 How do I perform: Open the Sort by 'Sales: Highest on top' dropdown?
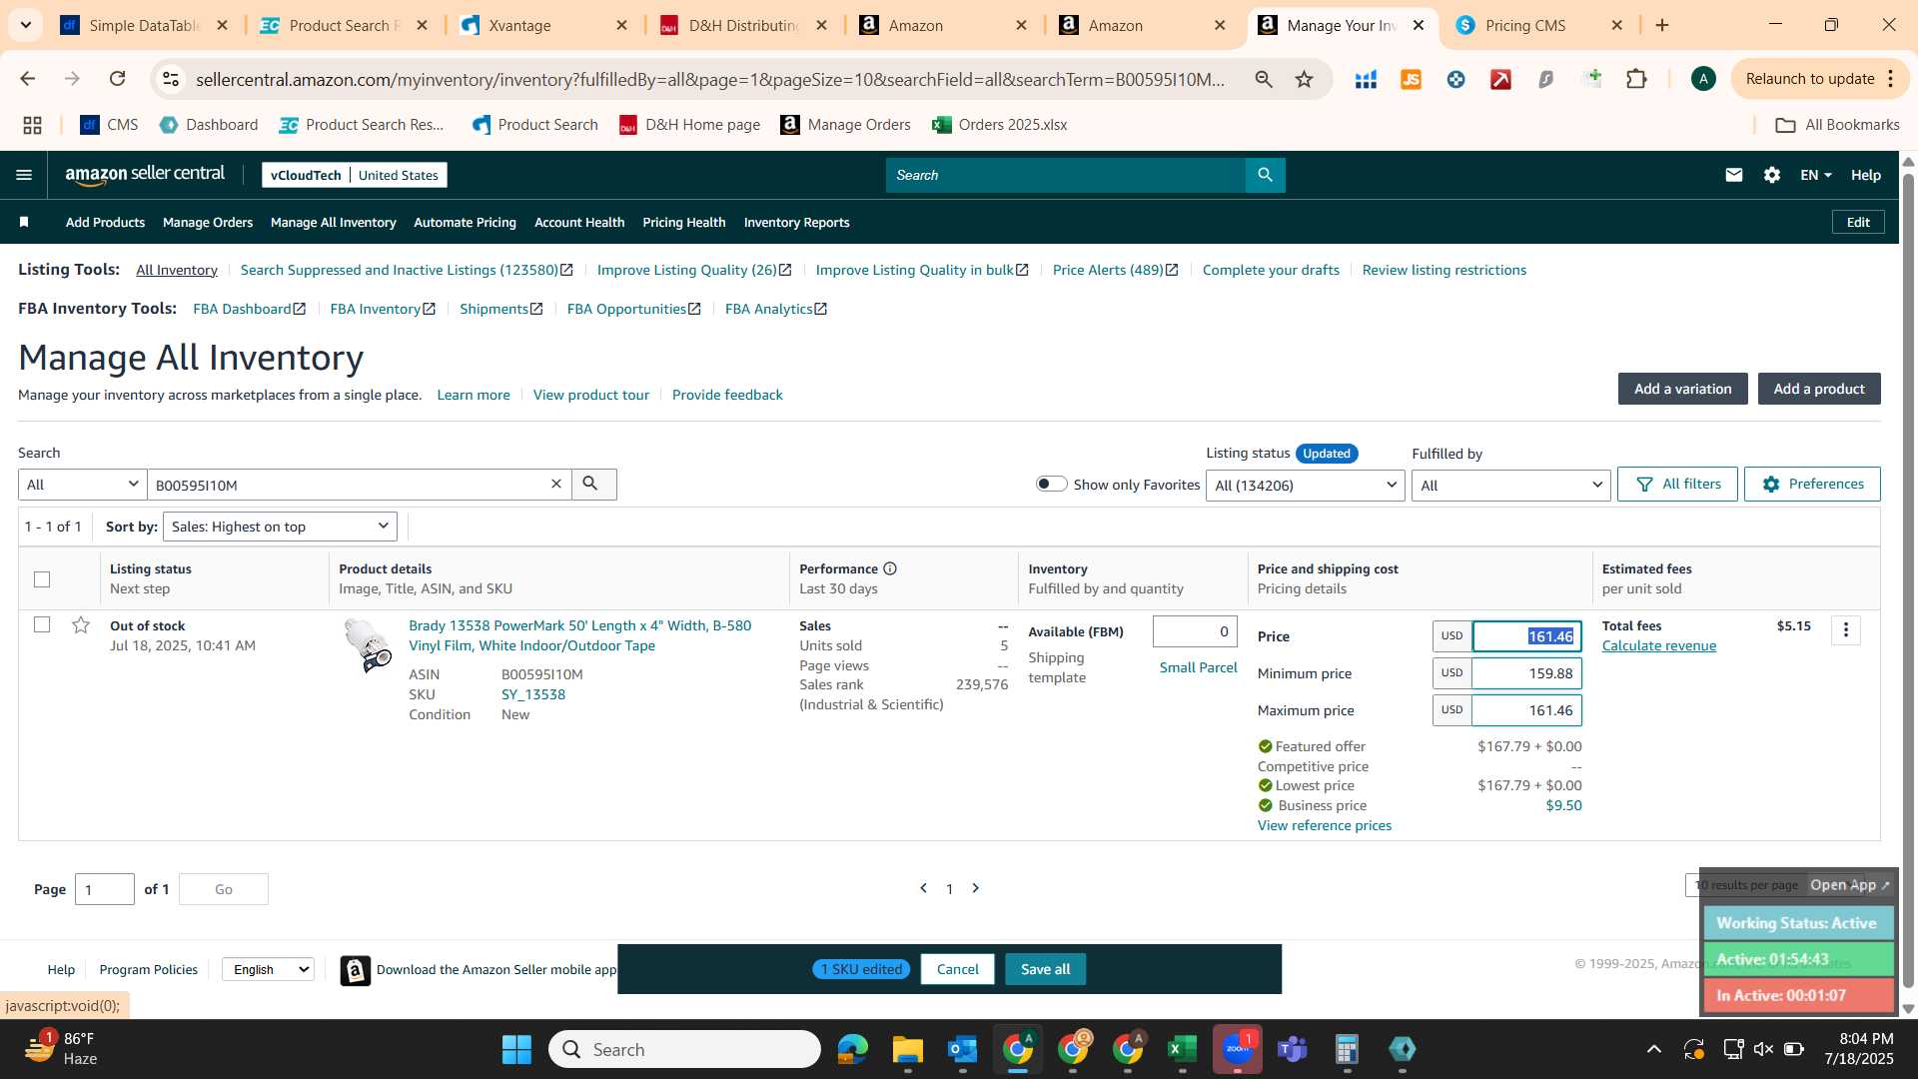click(x=280, y=527)
